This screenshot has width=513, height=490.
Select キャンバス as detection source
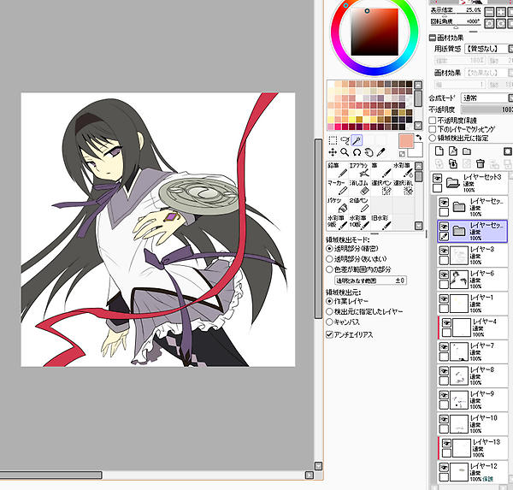click(x=329, y=322)
